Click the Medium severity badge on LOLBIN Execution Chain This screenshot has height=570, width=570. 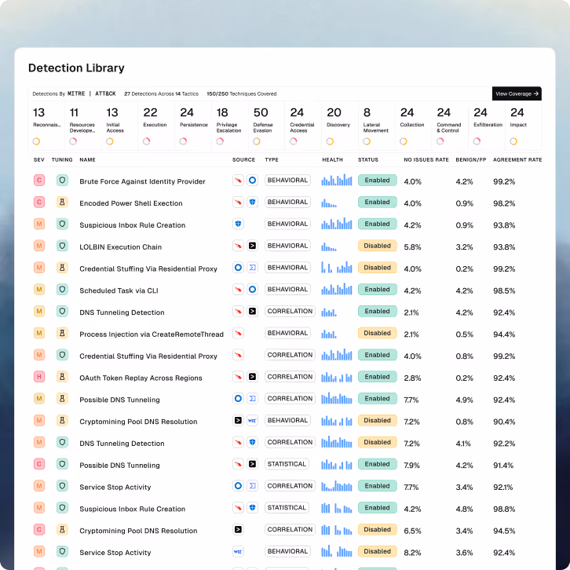point(39,246)
